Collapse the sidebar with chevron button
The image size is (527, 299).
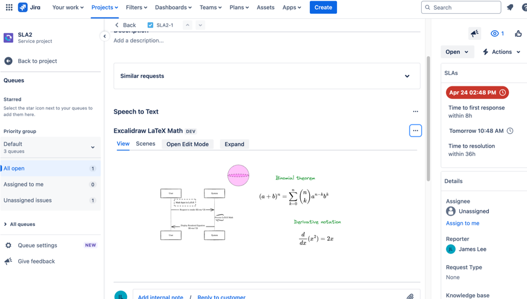(x=105, y=36)
